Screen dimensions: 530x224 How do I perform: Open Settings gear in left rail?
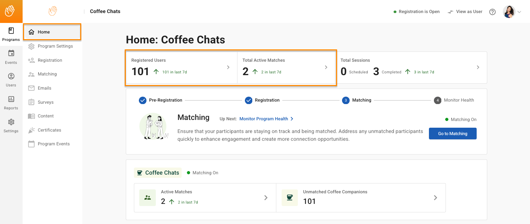pos(11,125)
